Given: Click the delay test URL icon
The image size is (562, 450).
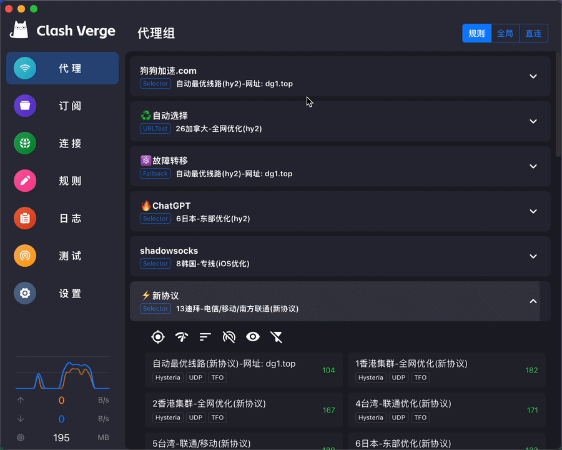Looking at the screenshot, I should point(229,337).
